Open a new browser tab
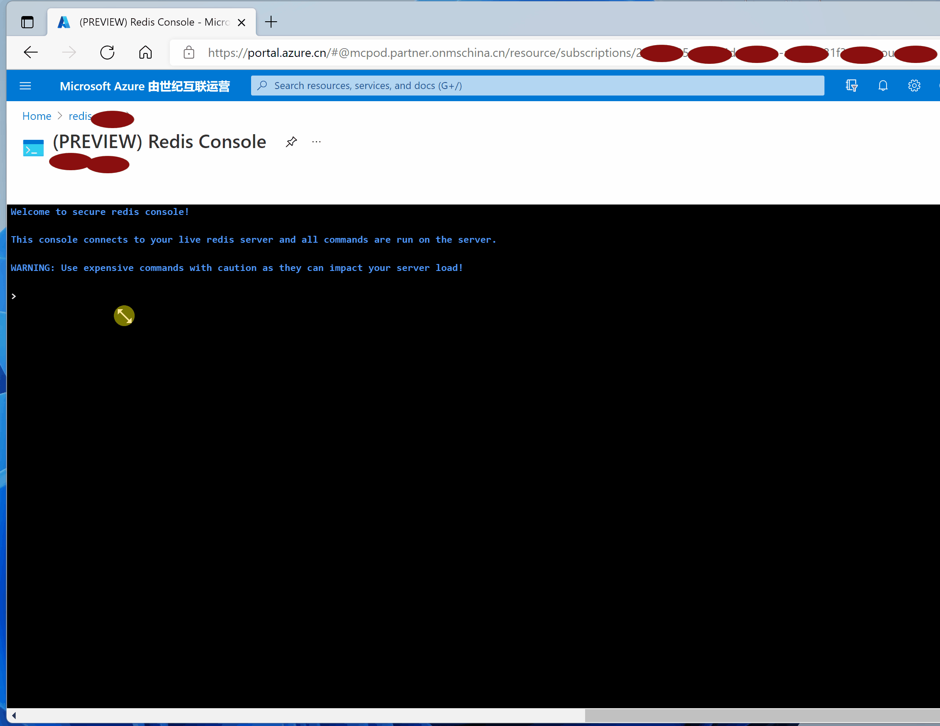 tap(271, 22)
